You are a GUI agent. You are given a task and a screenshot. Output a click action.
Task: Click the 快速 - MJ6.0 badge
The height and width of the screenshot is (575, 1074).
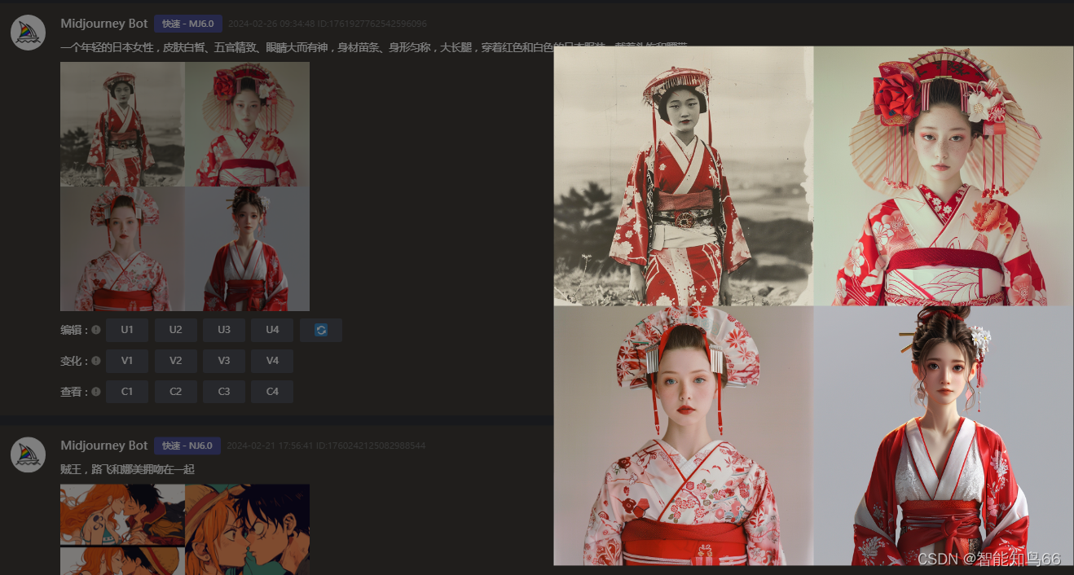188,24
